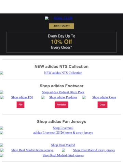This screenshot has height=165, width=123.
Task: Open the NEW adidas NTS Collection link
Action: (x=63, y=73)
